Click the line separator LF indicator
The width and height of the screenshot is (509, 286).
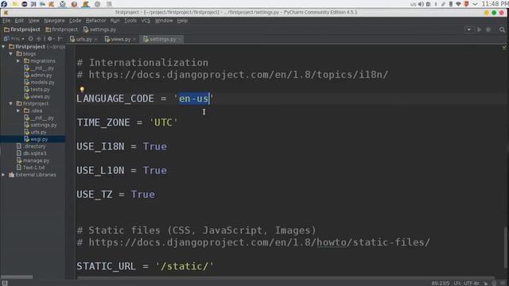click(457, 283)
